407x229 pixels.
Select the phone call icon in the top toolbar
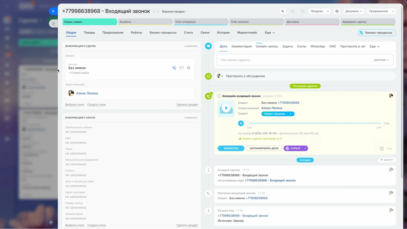click(283, 11)
